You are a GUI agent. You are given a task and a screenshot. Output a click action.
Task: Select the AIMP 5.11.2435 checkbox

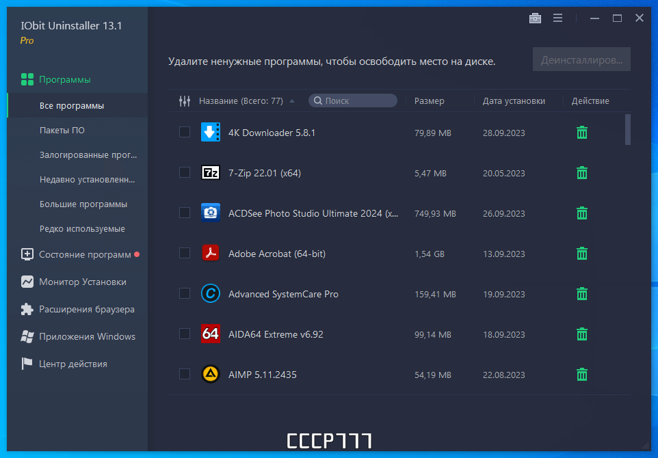pos(185,374)
